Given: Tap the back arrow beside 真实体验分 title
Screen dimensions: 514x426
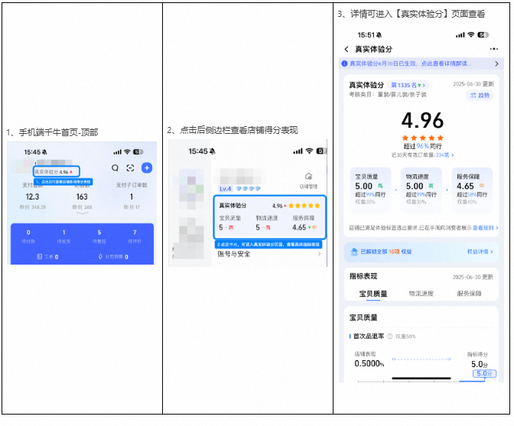Looking at the screenshot, I should coord(346,49).
